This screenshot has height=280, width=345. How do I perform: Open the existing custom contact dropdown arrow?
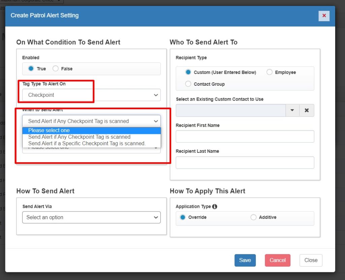[x=292, y=110]
